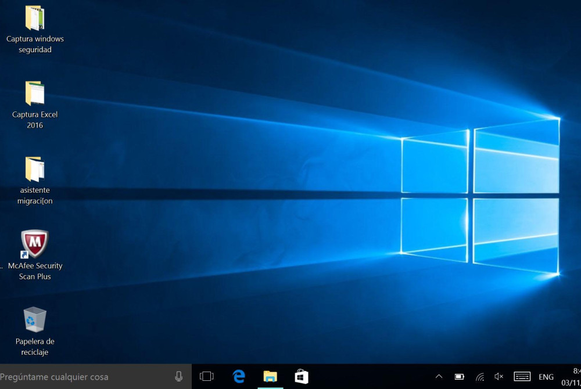The width and height of the screenshot is (581, 389).
Task: Click the 'Captura Excel 2016' label text
Action: (x=35, y=120)
